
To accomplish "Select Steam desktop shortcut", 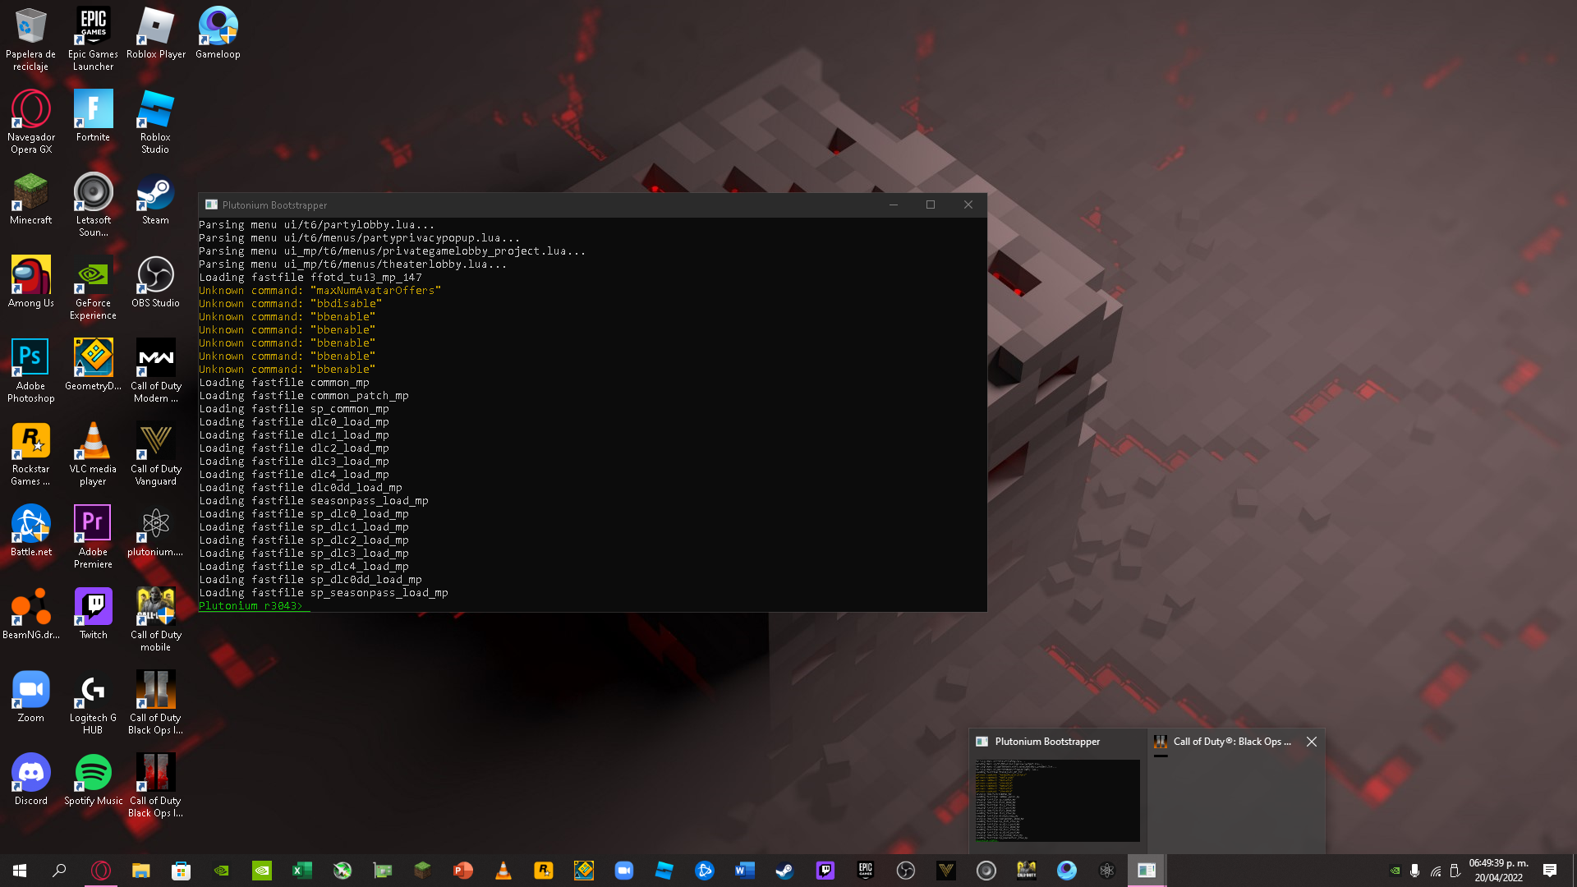I will (155, 199).
